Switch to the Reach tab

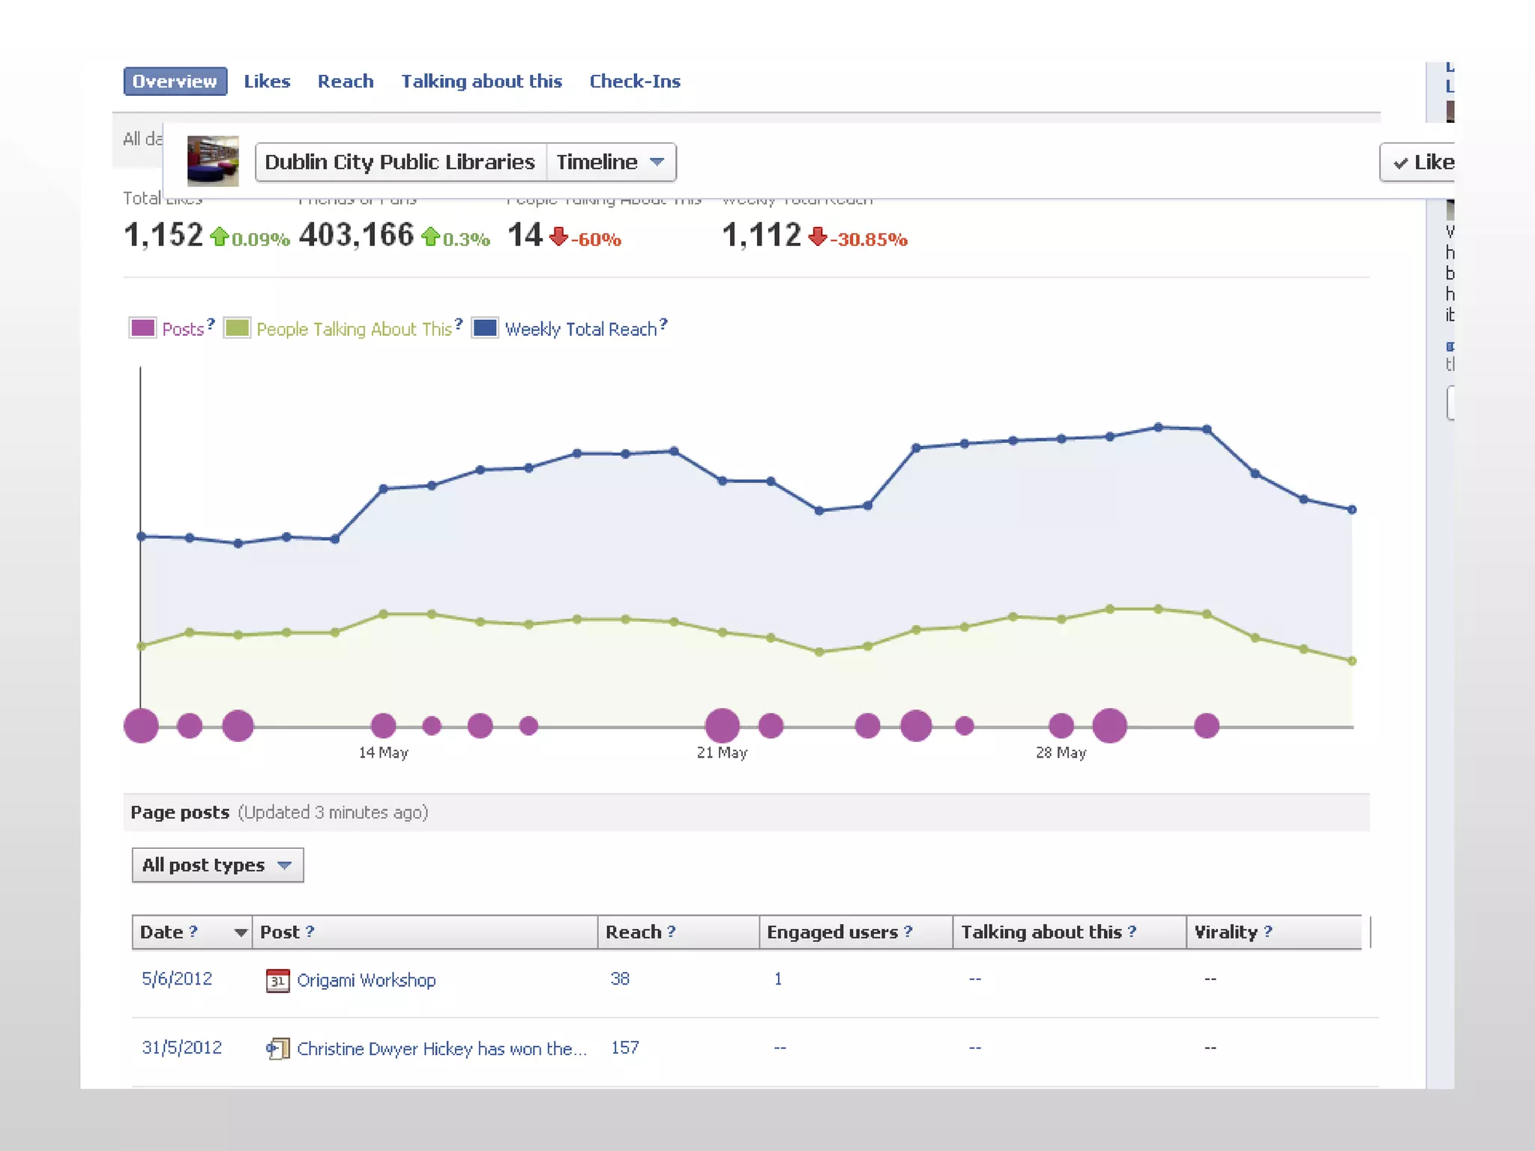345,81
